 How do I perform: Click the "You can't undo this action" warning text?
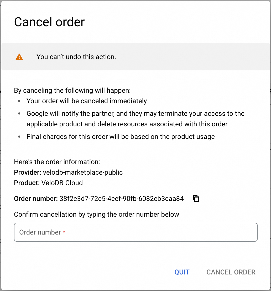click(x=76, y=57)
